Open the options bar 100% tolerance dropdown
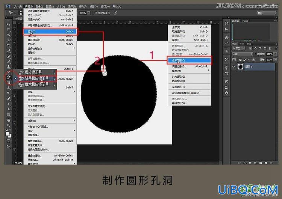The width and height of the screenshot is (282, 199). (x=88, y=13)
